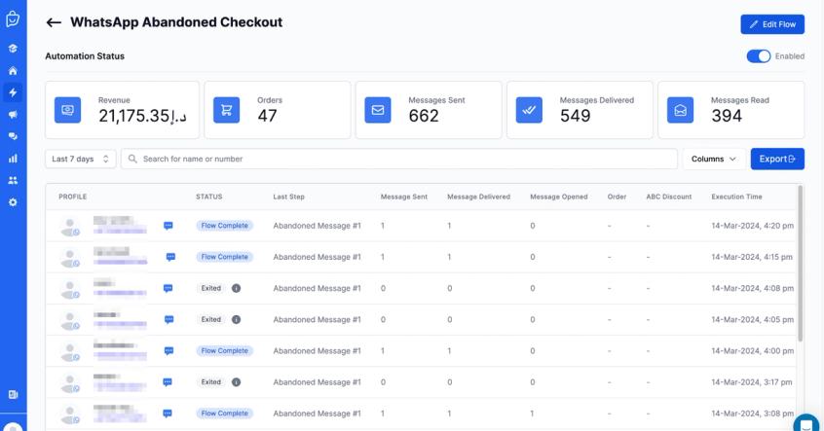The height and width of the screenshot is (431, 824).
Task: Click the table vertical scrollbar
Action: (801, 263)
